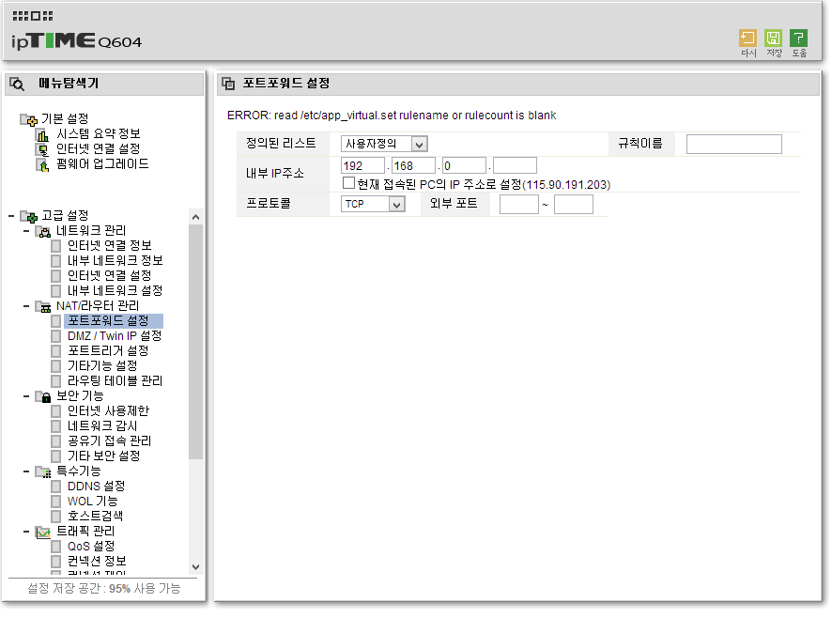The image size is (832, 618).
Task: Click the ipTIME Q604 logo
Action: [x=76, y=41]
